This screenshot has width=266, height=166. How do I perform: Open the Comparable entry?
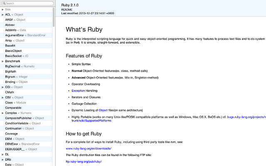pyautogui.click(x=26, y=108)
